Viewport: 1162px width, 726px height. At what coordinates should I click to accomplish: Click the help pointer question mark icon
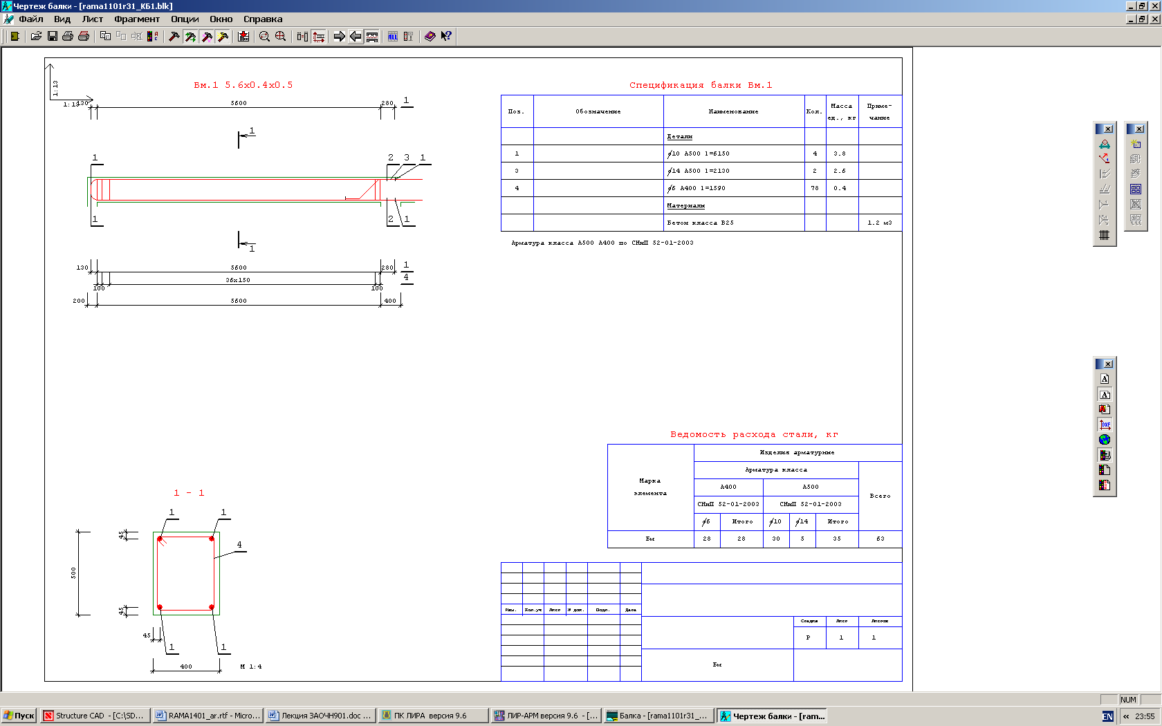(446, 37)
